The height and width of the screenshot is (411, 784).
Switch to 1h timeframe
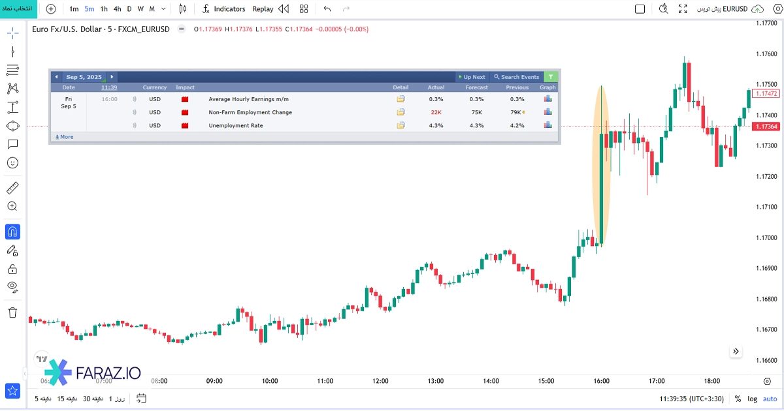104,9
